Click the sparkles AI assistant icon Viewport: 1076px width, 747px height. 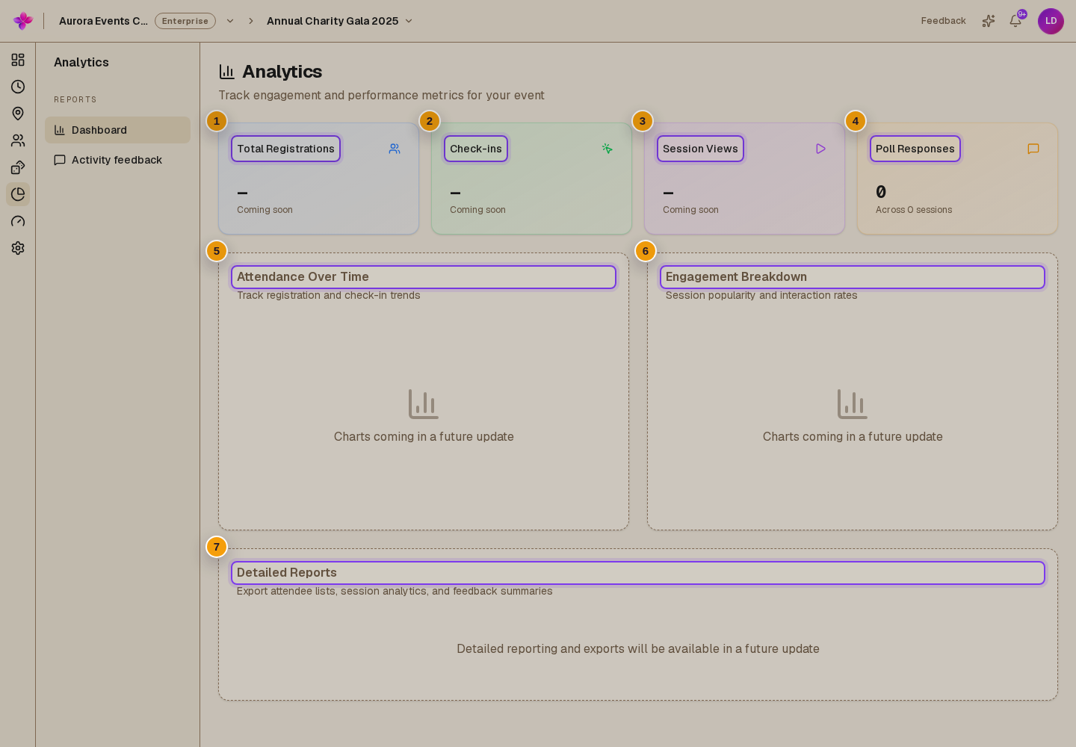pos(989,21)
